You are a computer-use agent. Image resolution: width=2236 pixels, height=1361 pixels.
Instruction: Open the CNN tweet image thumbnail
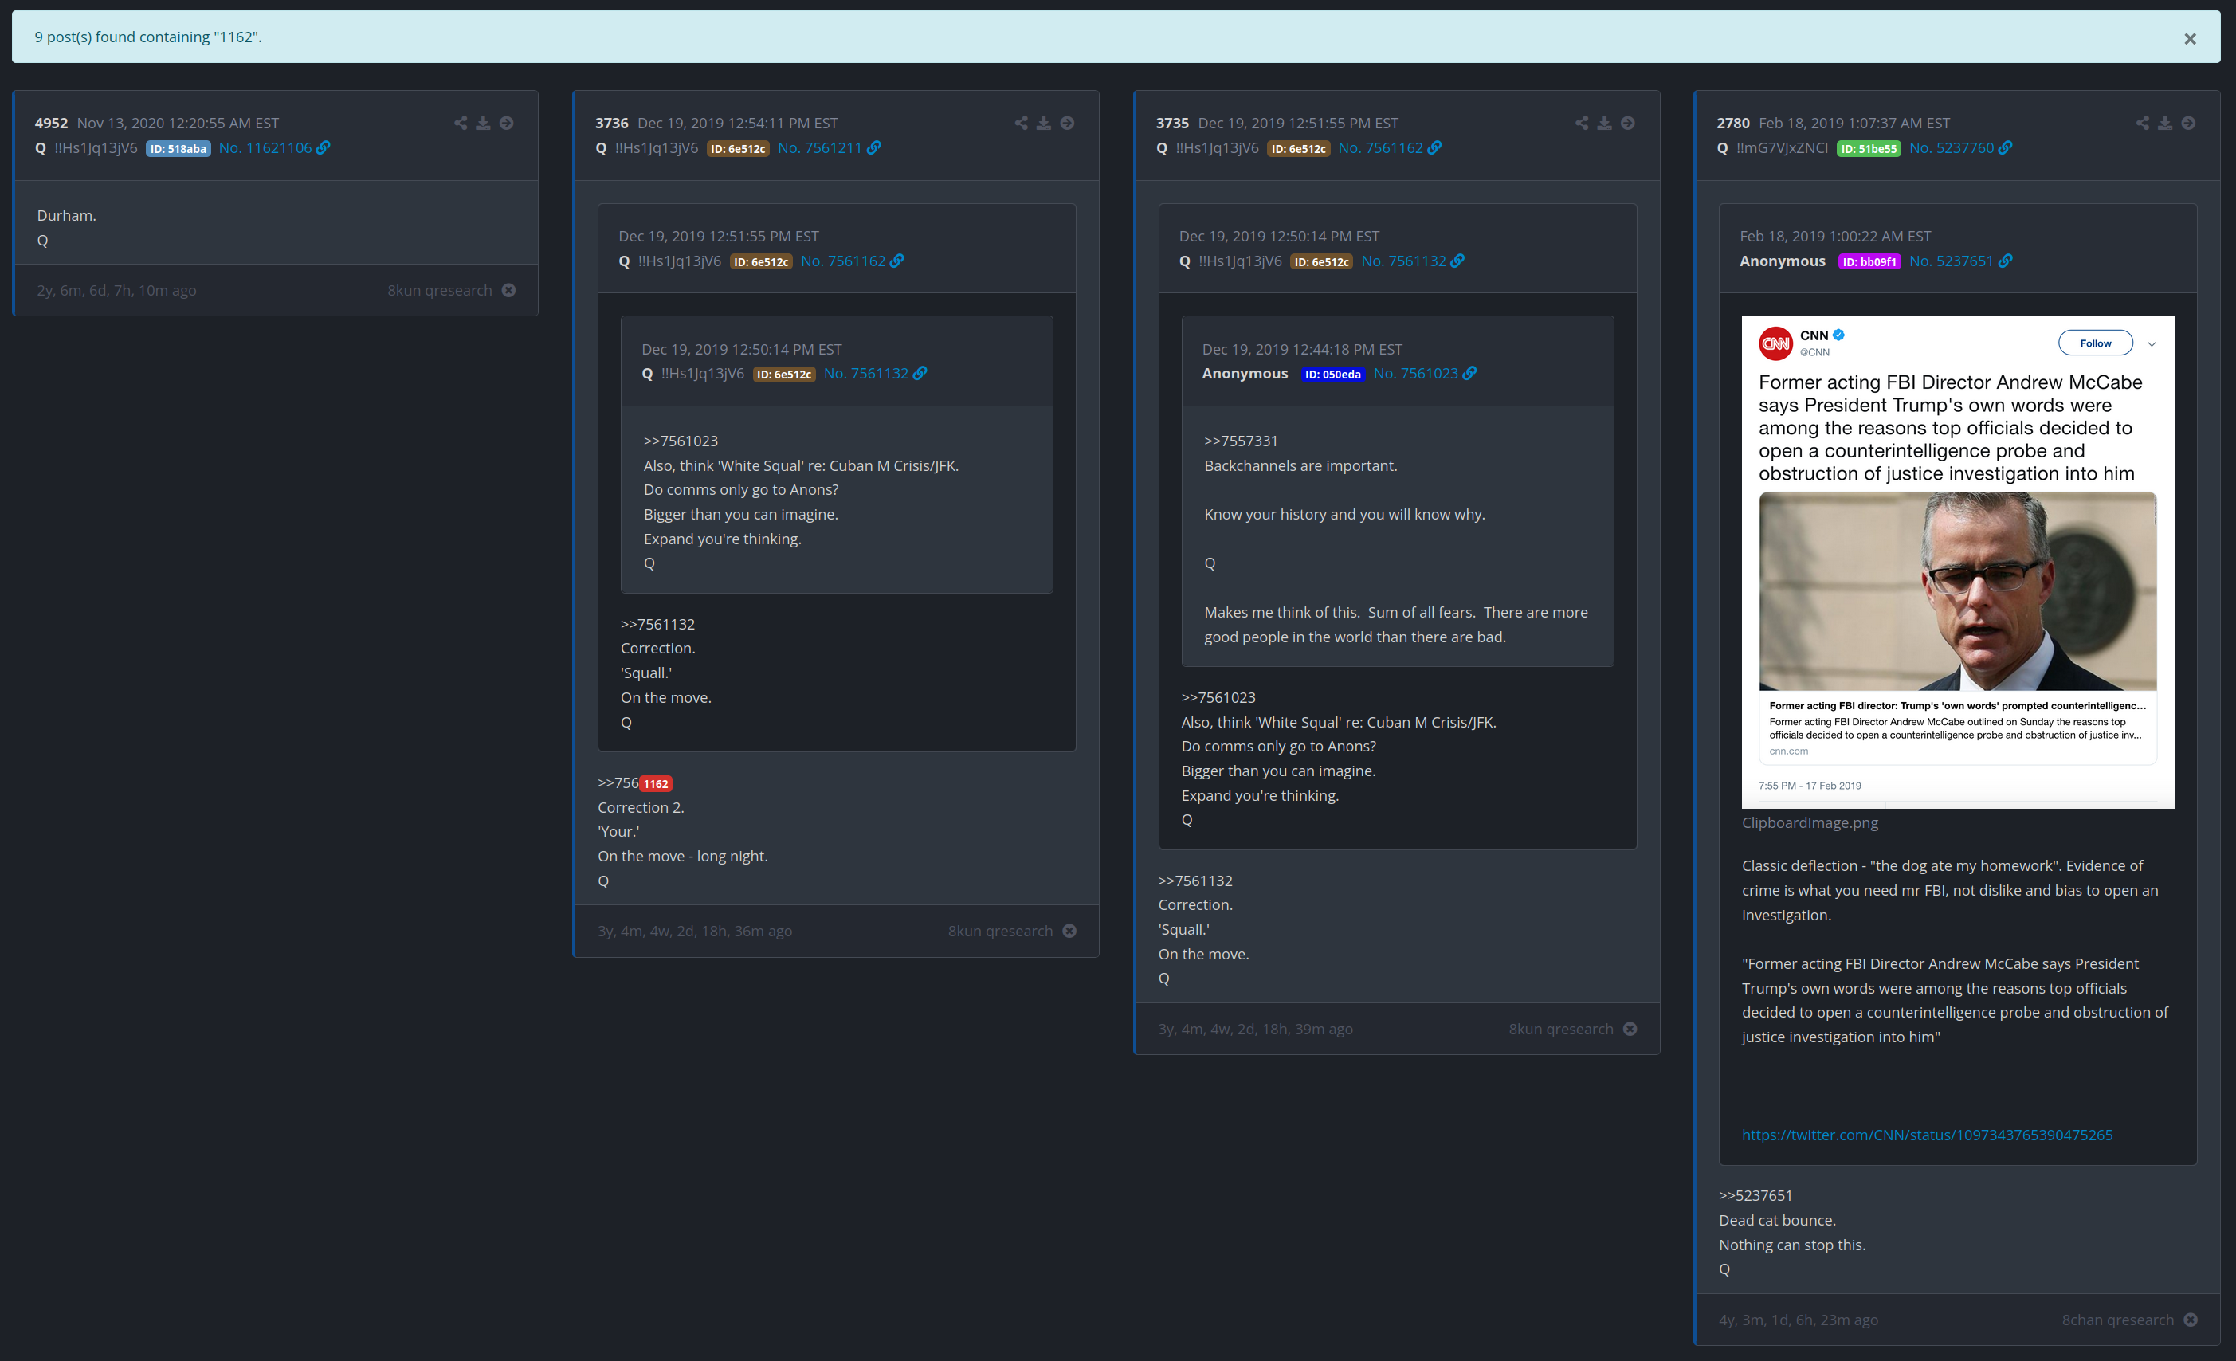click(1957, 562)
